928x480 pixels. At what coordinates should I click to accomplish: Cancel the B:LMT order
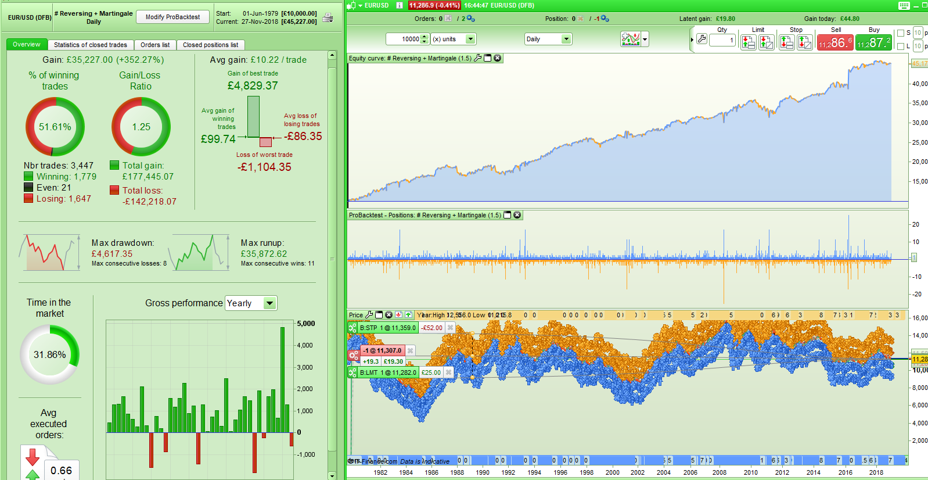coord(448,372)
